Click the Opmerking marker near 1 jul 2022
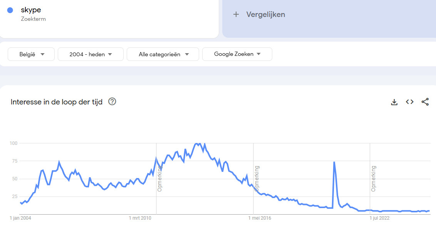The width and height of the screenshot is (436, 237). click(x=374, y=178)
